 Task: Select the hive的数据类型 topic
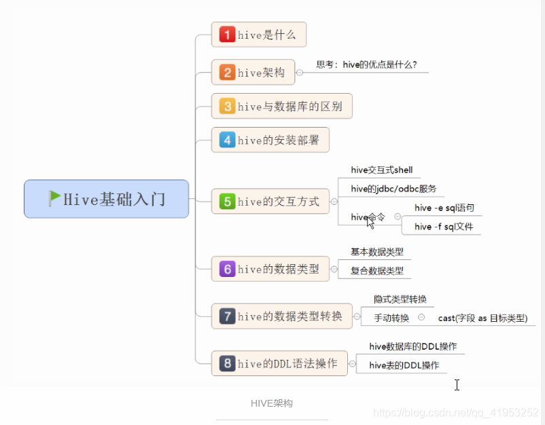[x=270, y=269]
